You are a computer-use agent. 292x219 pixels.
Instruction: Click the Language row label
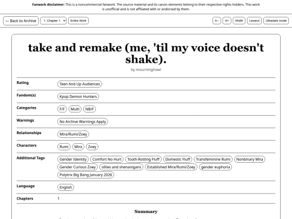(25, 186)
